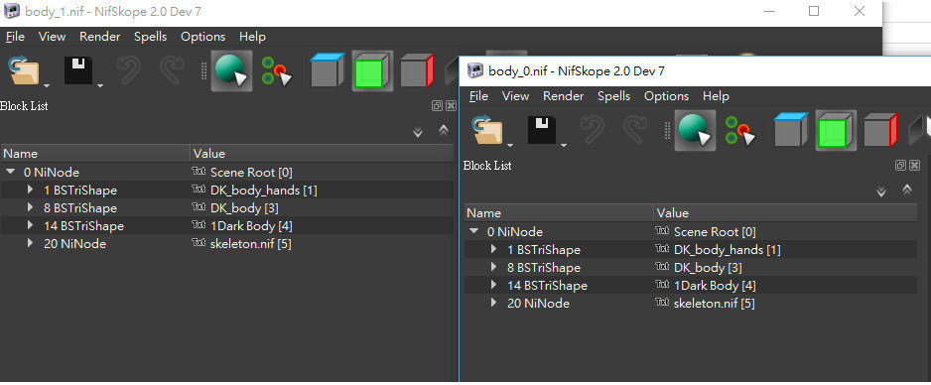The width and height of the screenshot is (931, 385).
Task: Expand 14 BSTriShape in body_1.nif
Action: (31, 225)
